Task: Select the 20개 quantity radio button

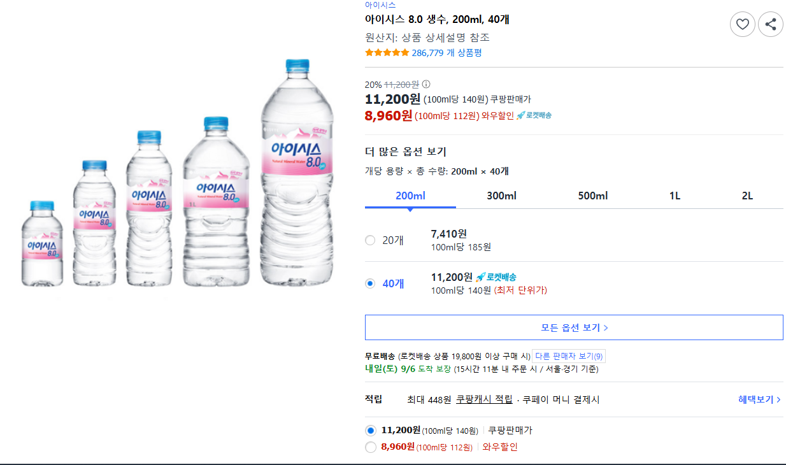Action: 370,240
